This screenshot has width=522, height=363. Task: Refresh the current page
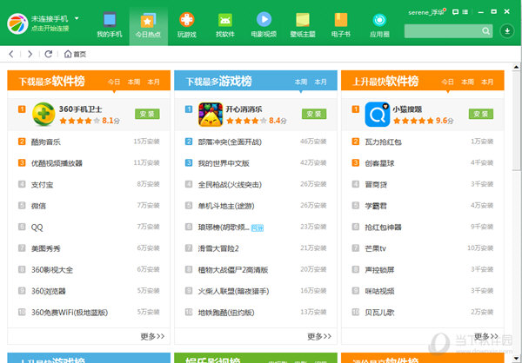pyautogui.click(x=49, y=54)
